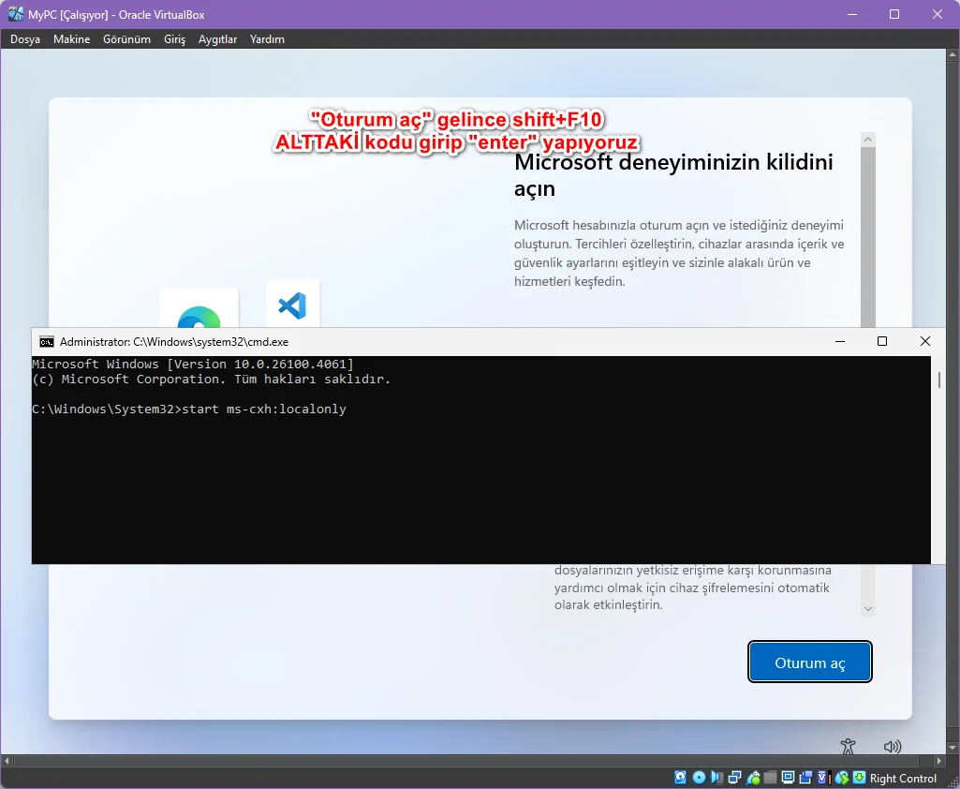Click the setup page scrollbar thumb

coord(868,237)
